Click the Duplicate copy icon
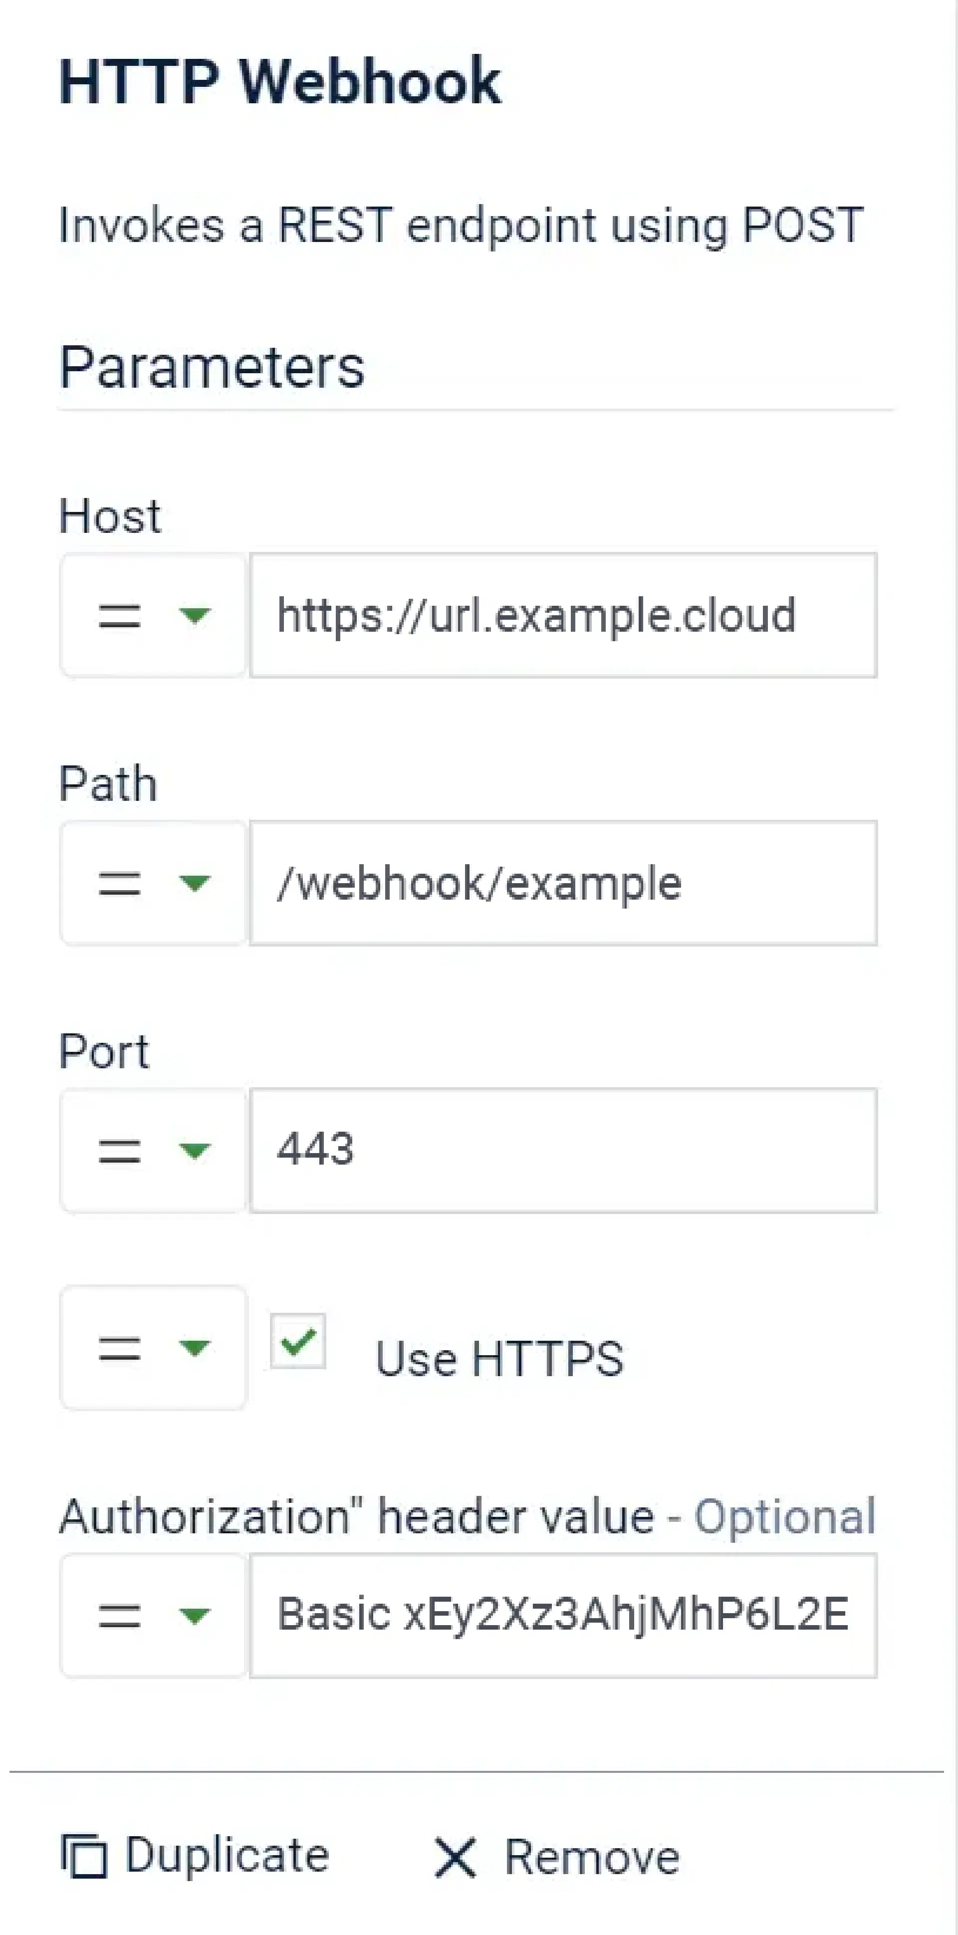 tap(83, 1857)
